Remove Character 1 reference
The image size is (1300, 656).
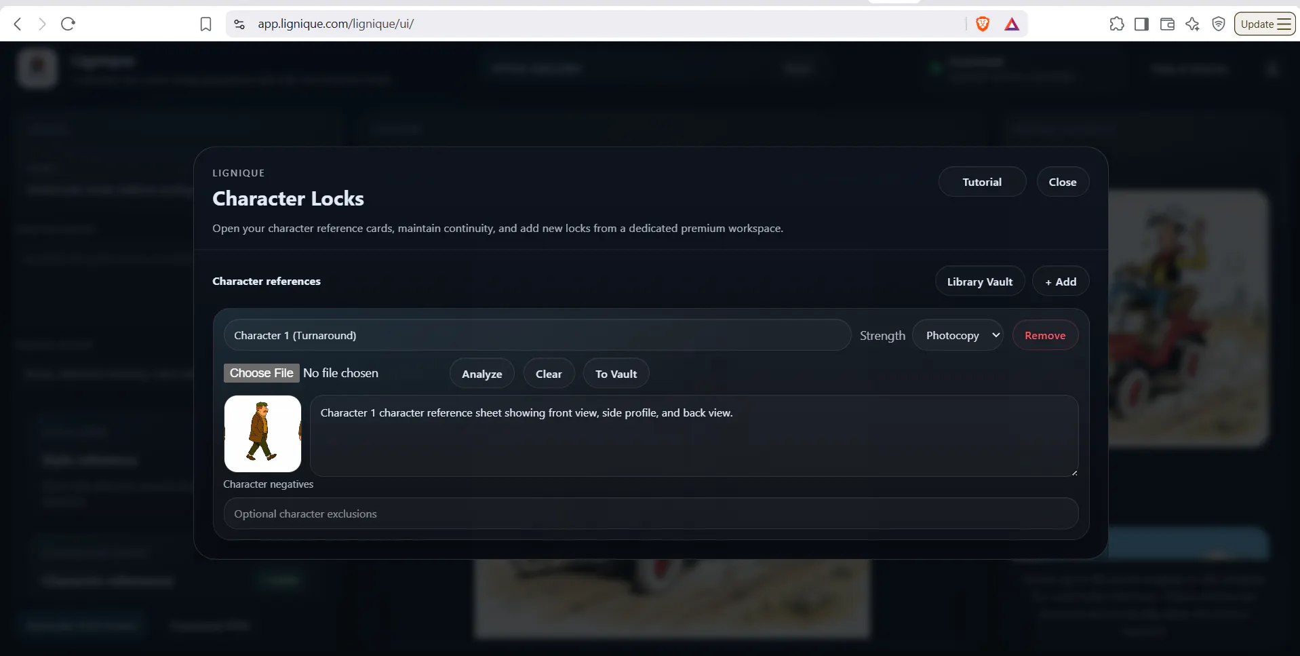[x=1045, y=335]
